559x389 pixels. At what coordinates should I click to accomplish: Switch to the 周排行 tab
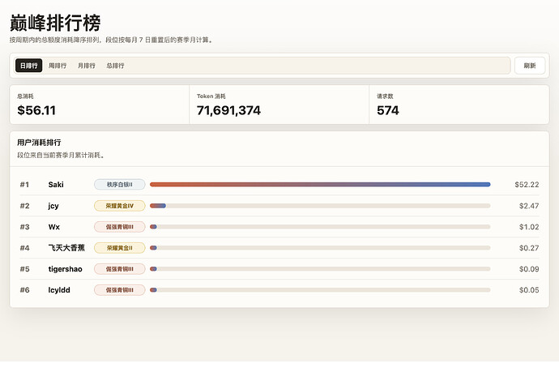[58, 66]
